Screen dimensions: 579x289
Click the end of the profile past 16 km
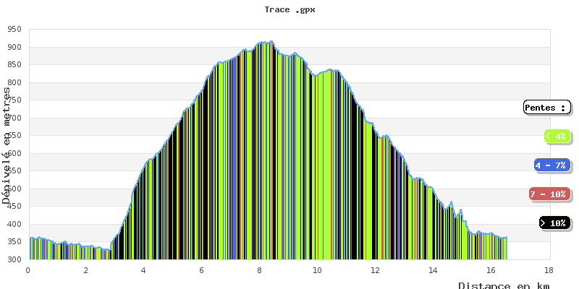[505, 238]
